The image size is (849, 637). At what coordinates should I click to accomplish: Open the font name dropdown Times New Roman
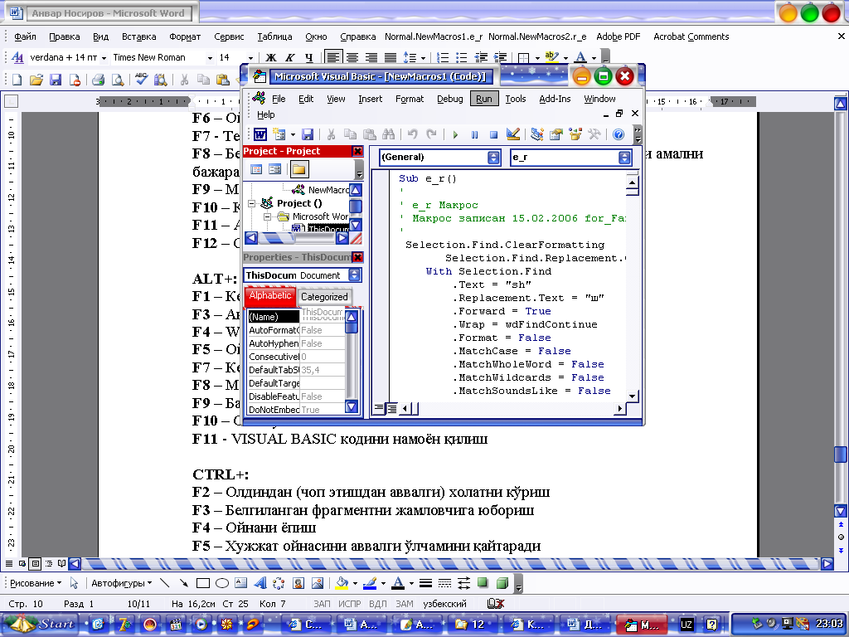tap(210, 57)
